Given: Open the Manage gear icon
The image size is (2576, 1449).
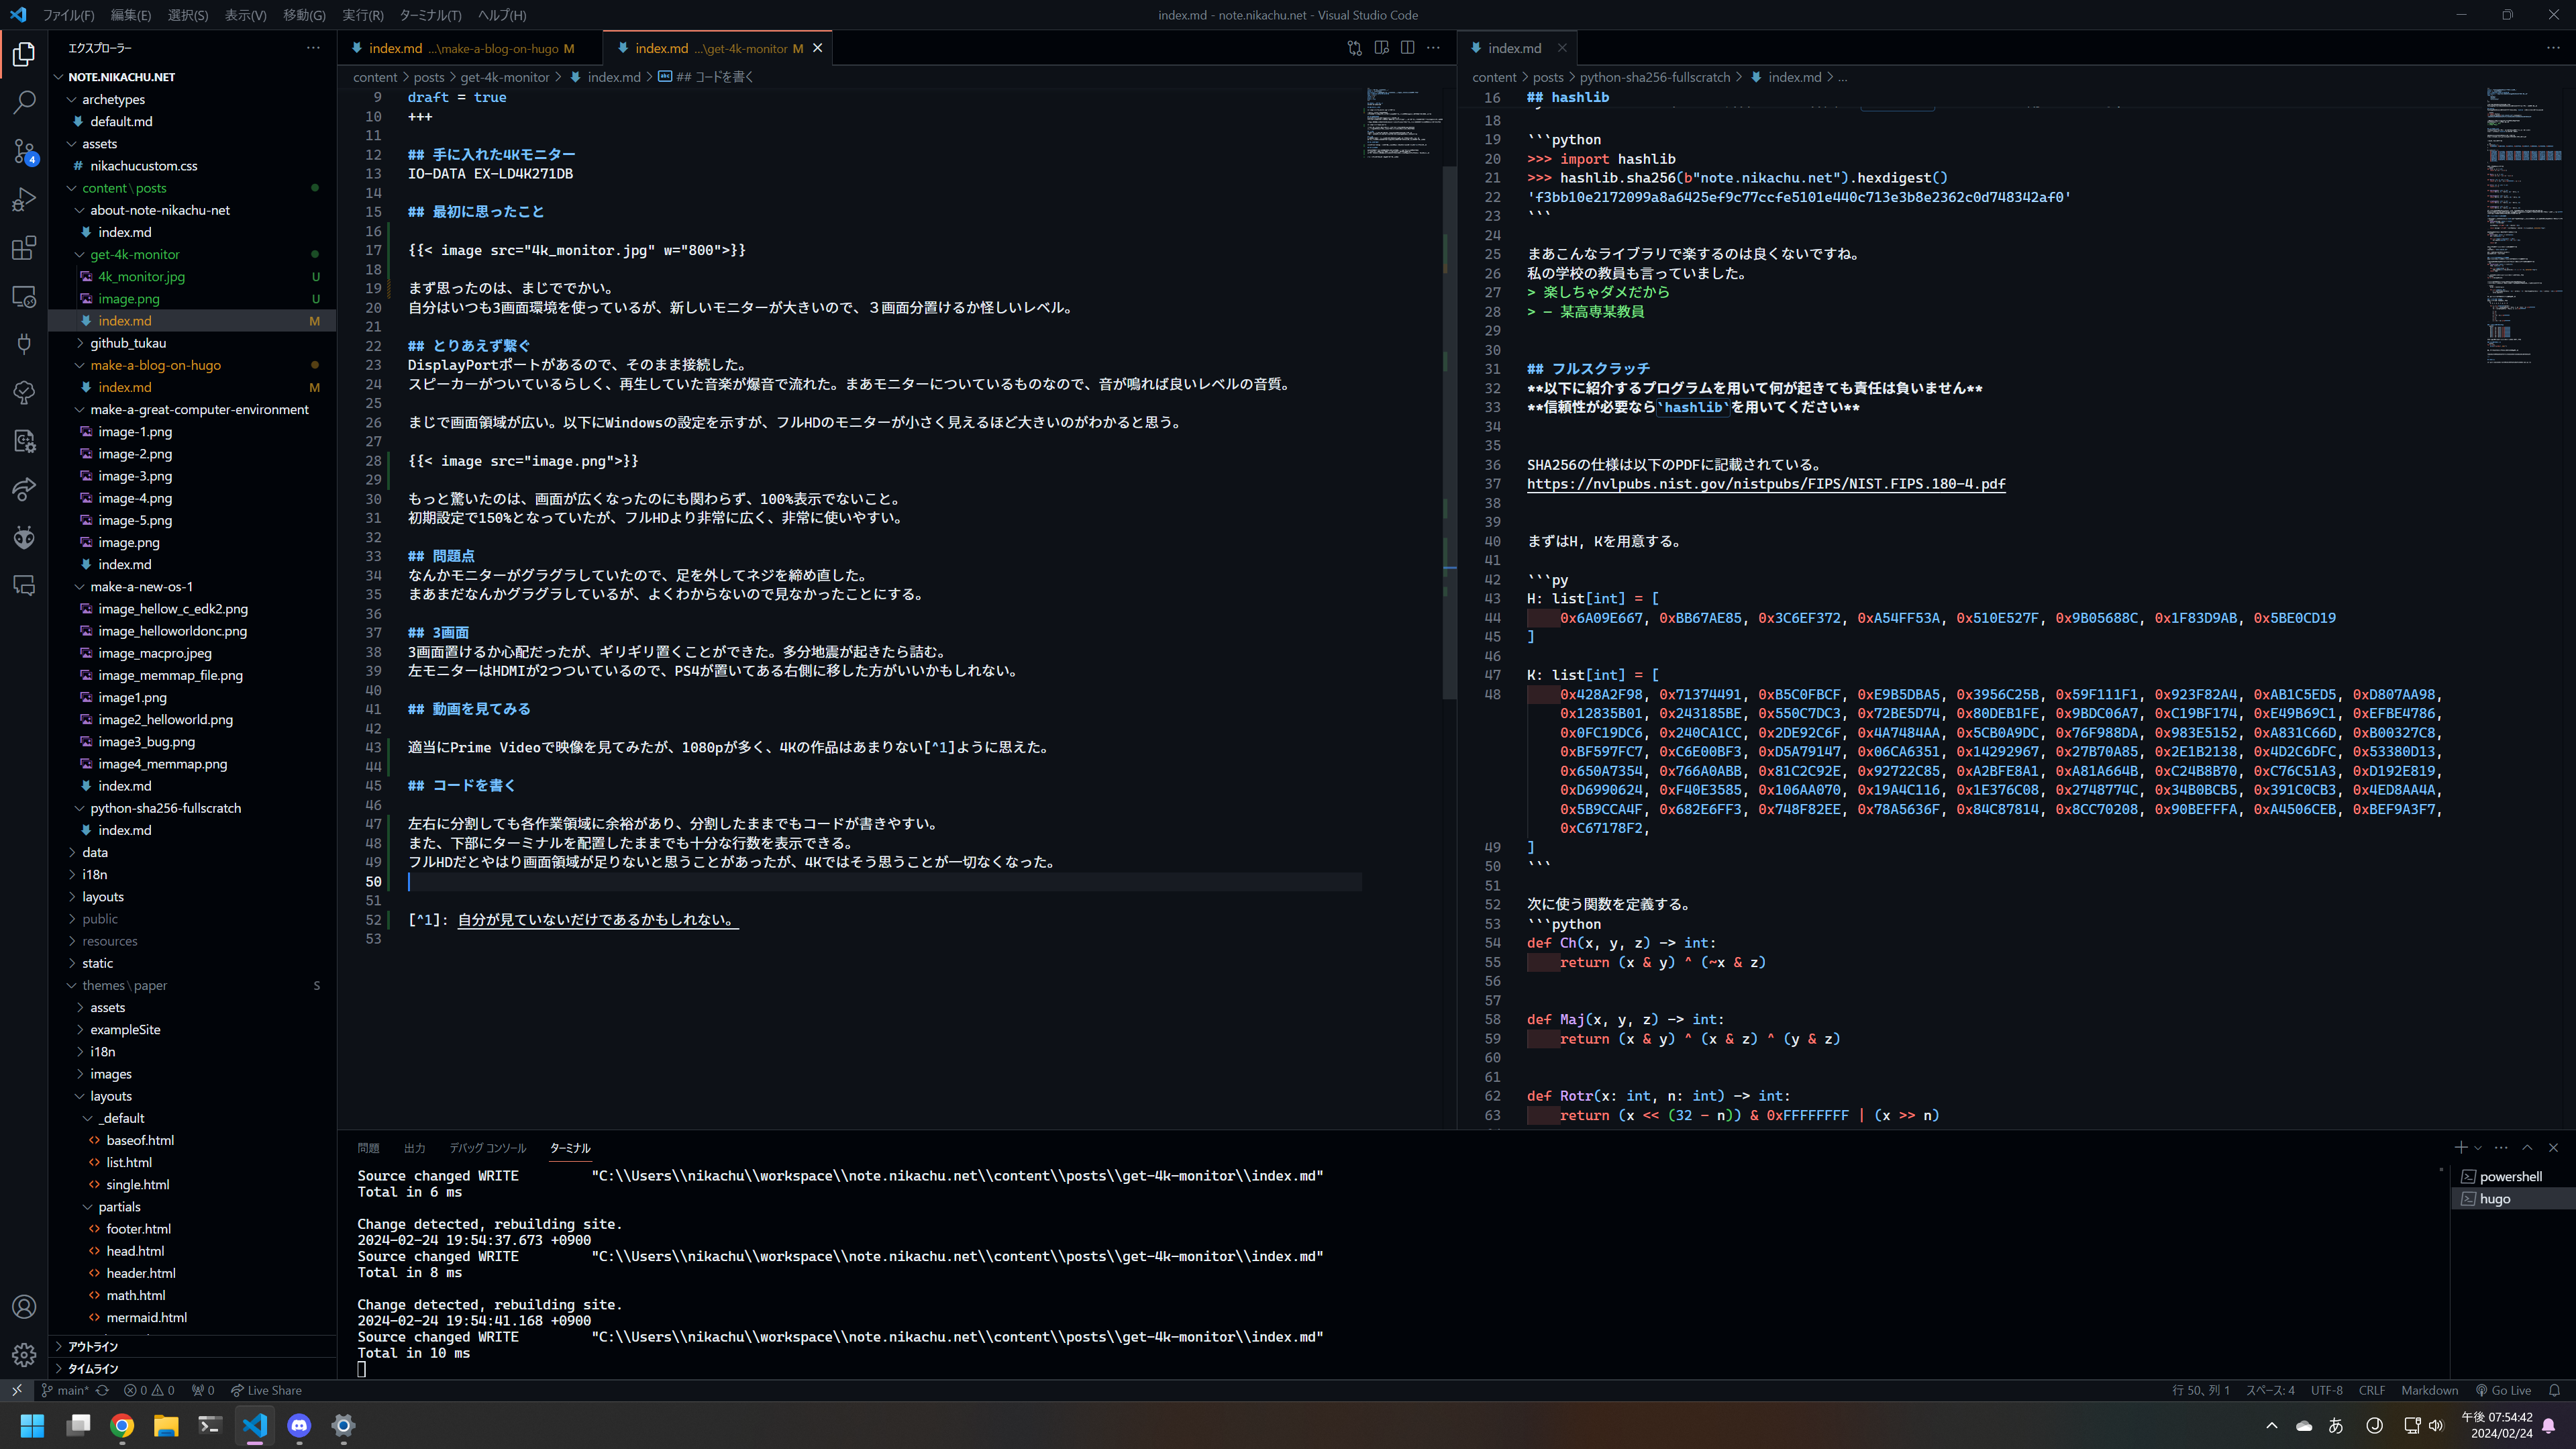Looking at the screenshot, I should [x=24, y=1355].
